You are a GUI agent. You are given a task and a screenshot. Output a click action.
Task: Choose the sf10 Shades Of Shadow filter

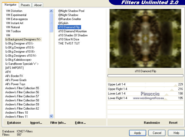click(73, 35)
